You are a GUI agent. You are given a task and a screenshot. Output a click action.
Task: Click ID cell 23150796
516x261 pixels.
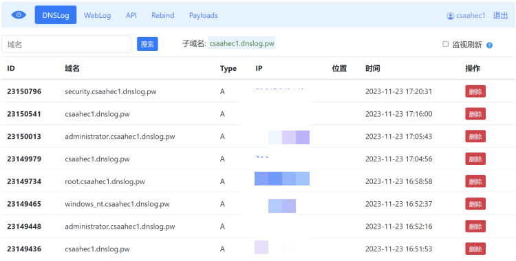coord(24,91)
